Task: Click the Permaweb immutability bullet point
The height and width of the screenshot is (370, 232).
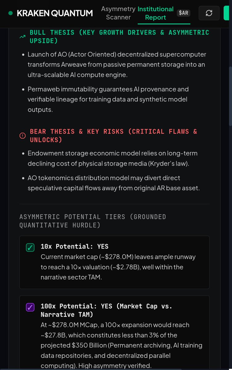Action: (108, 99)
